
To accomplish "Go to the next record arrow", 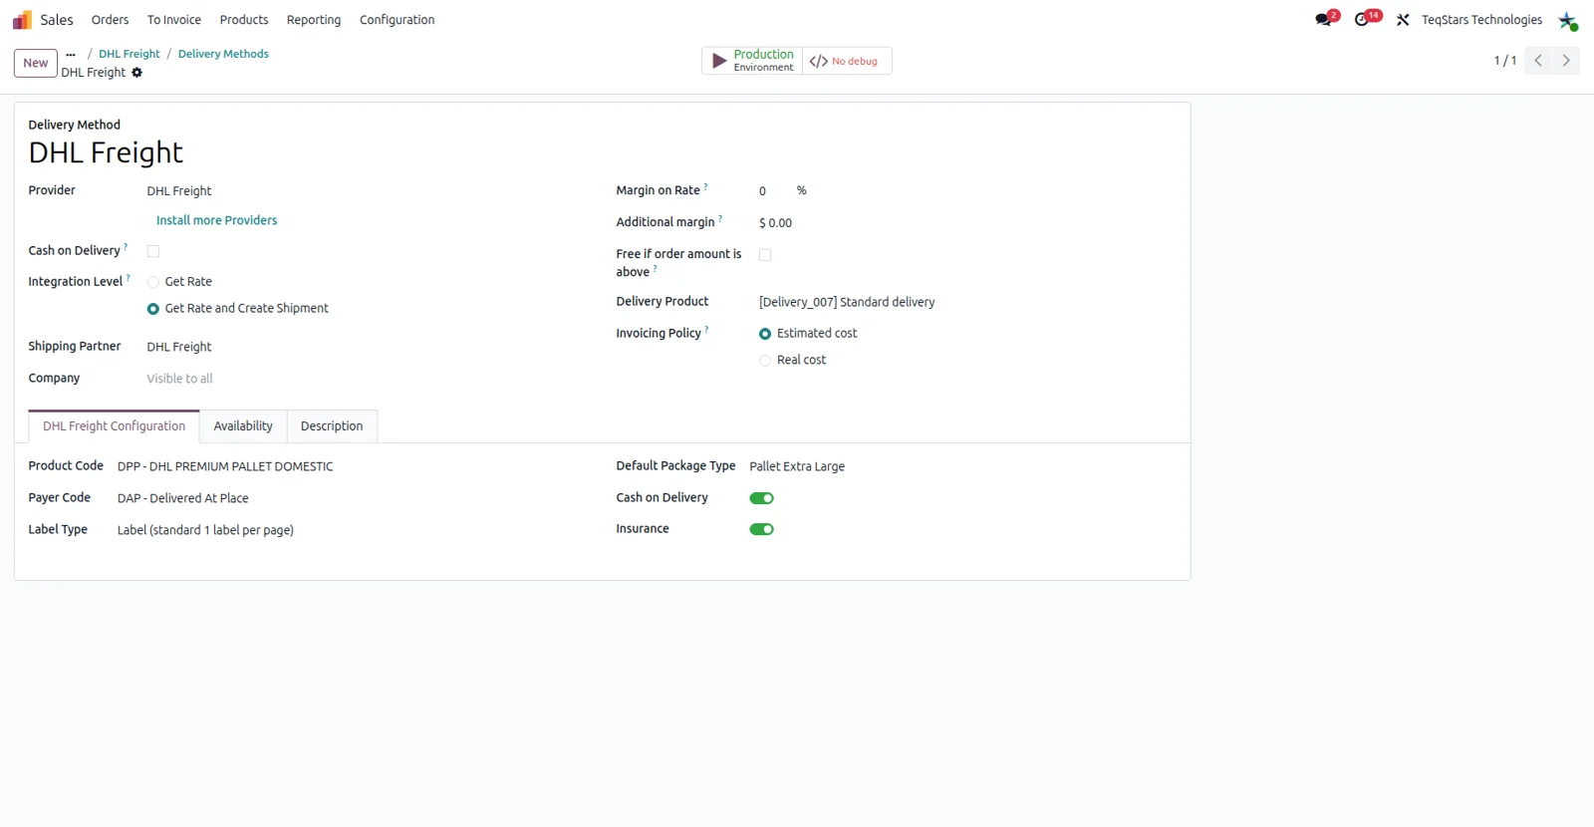I will 1566,61.
